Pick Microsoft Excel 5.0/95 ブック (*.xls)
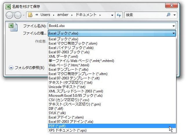 (112, 96)
